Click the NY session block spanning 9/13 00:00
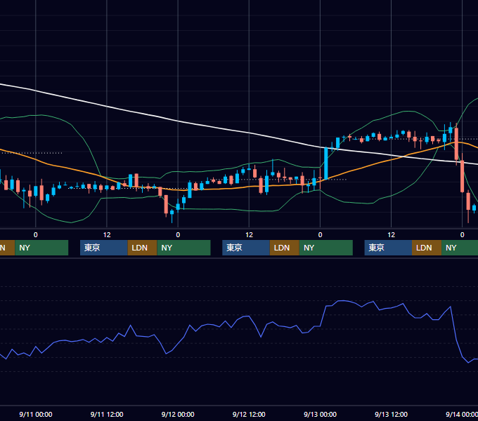Screen dimensions: 478x421 (326, 248)
